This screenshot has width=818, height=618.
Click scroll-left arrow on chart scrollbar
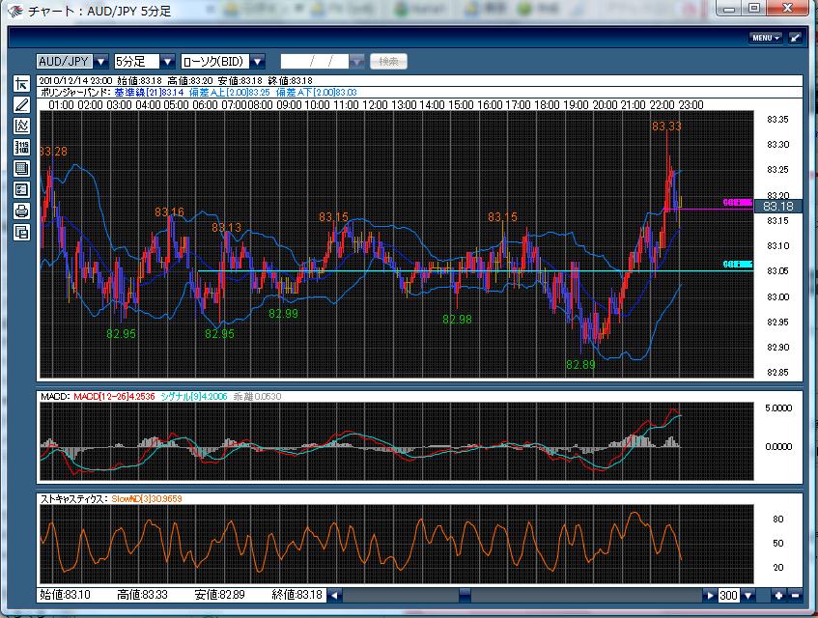point(335,595)
